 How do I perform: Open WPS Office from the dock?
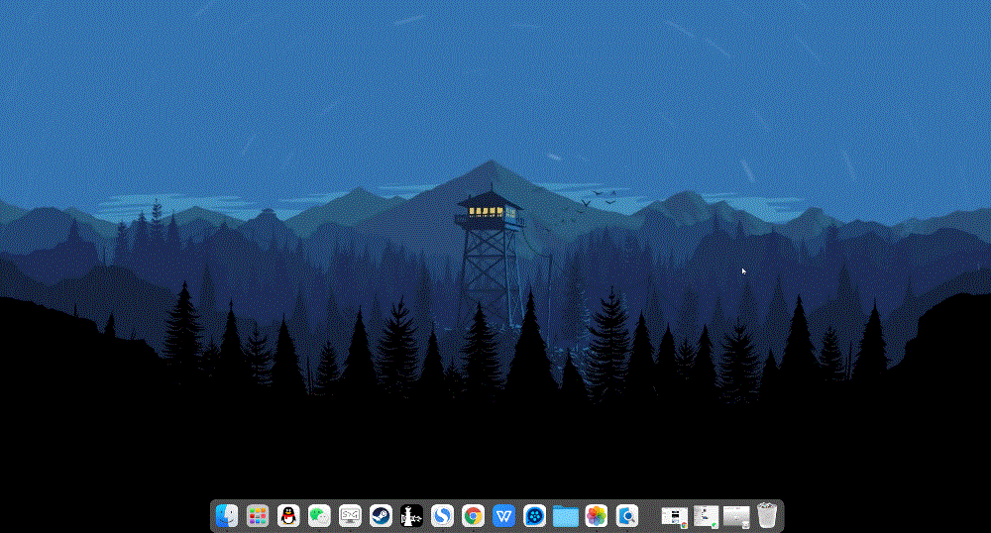tap(503, 516)
